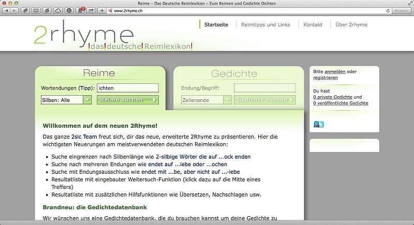Click the blue social icons in sidebar
This screenshot has height=225, width=414.
[x=318, y=124]
